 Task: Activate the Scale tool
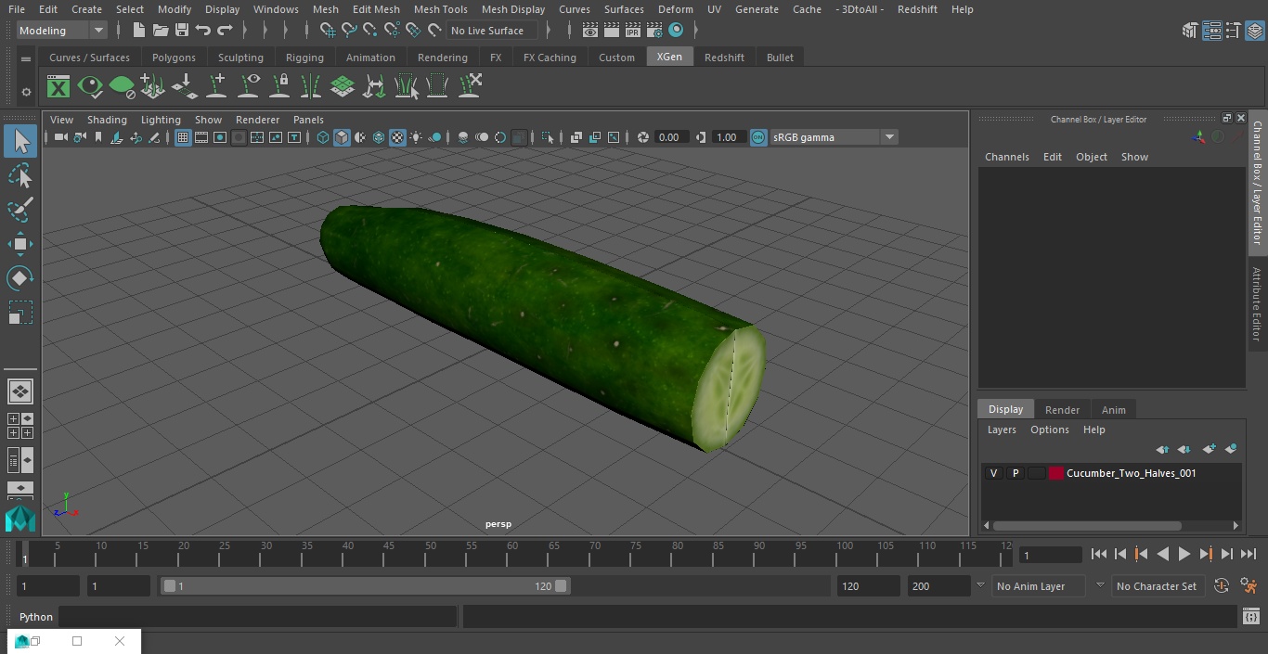coord(20,313)
